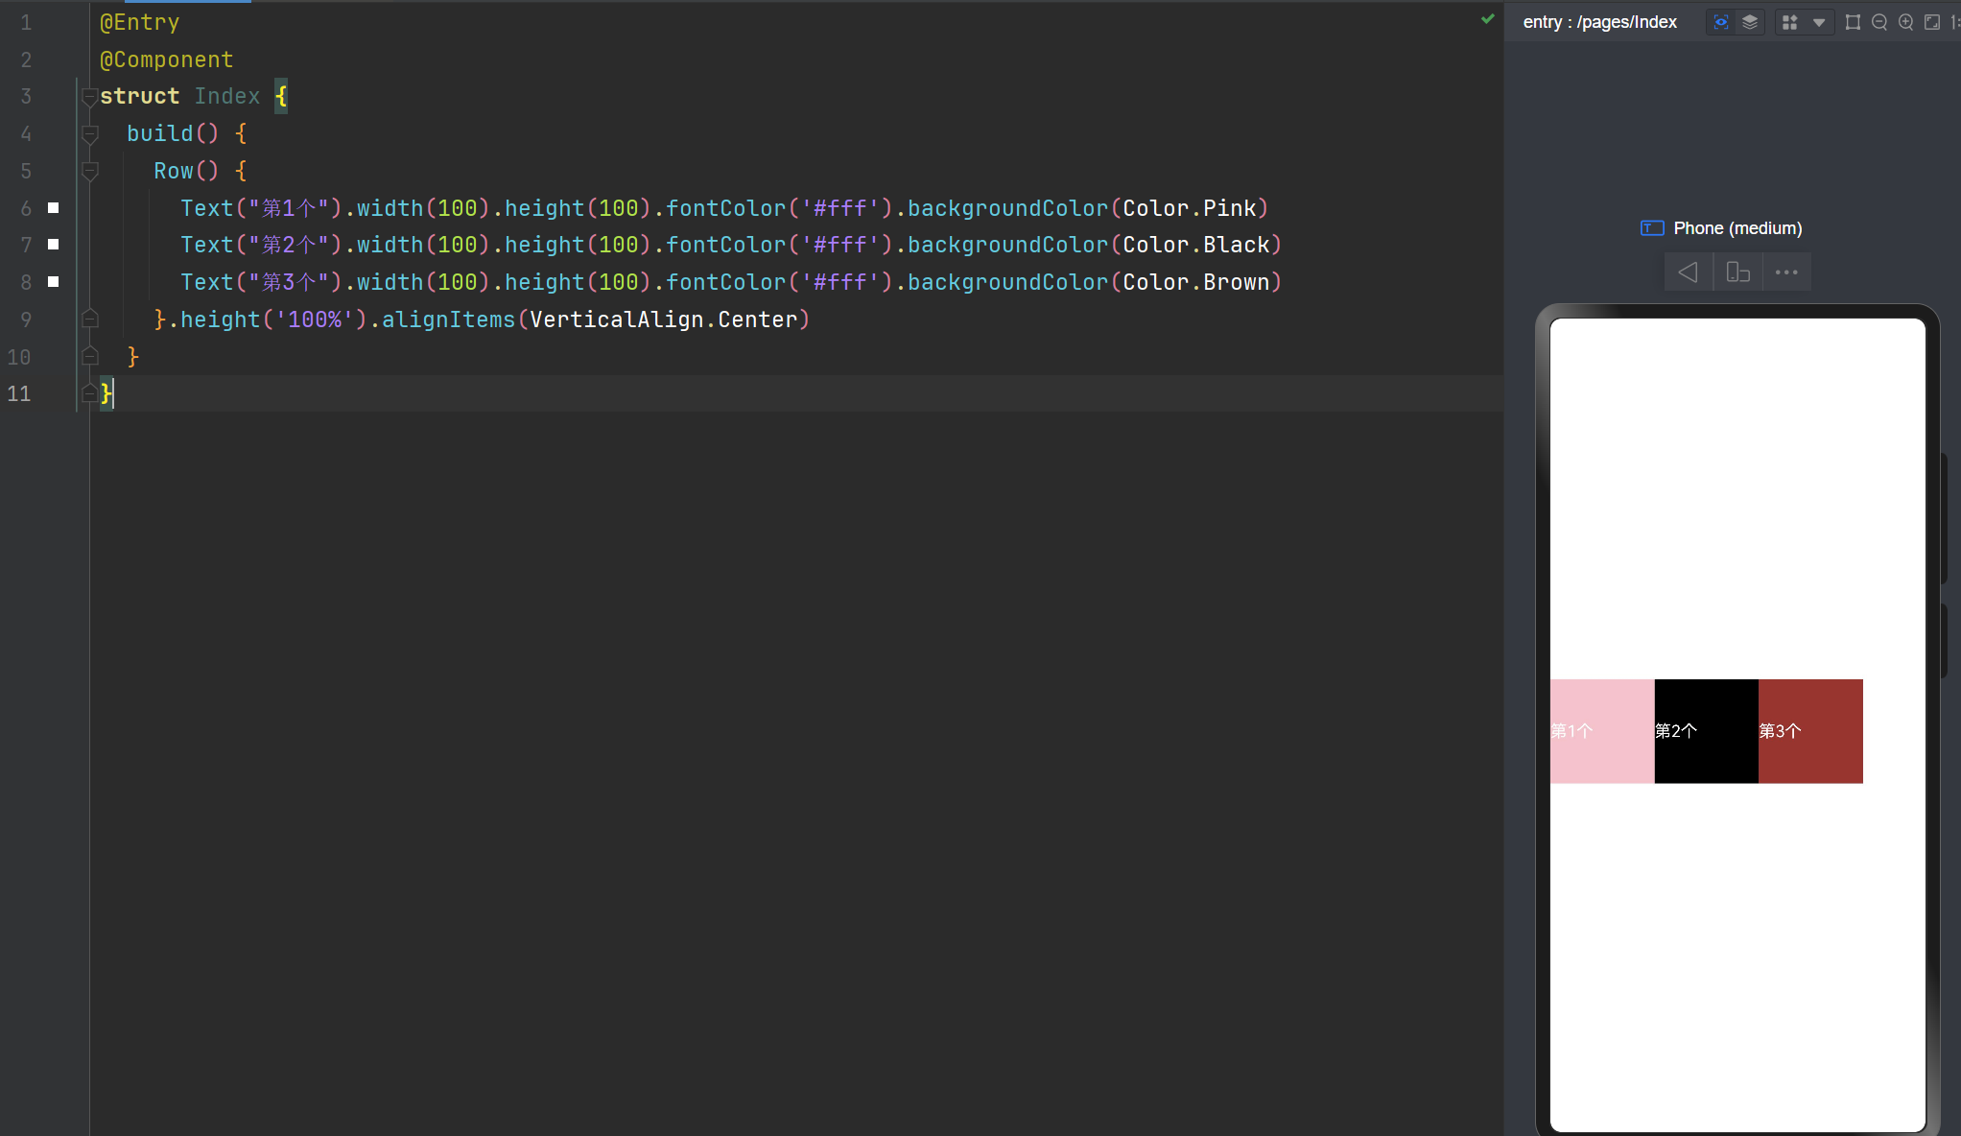Click the frame bounds icon in previewer
Screen dimensions: 1961x1136
[1853, 22]
